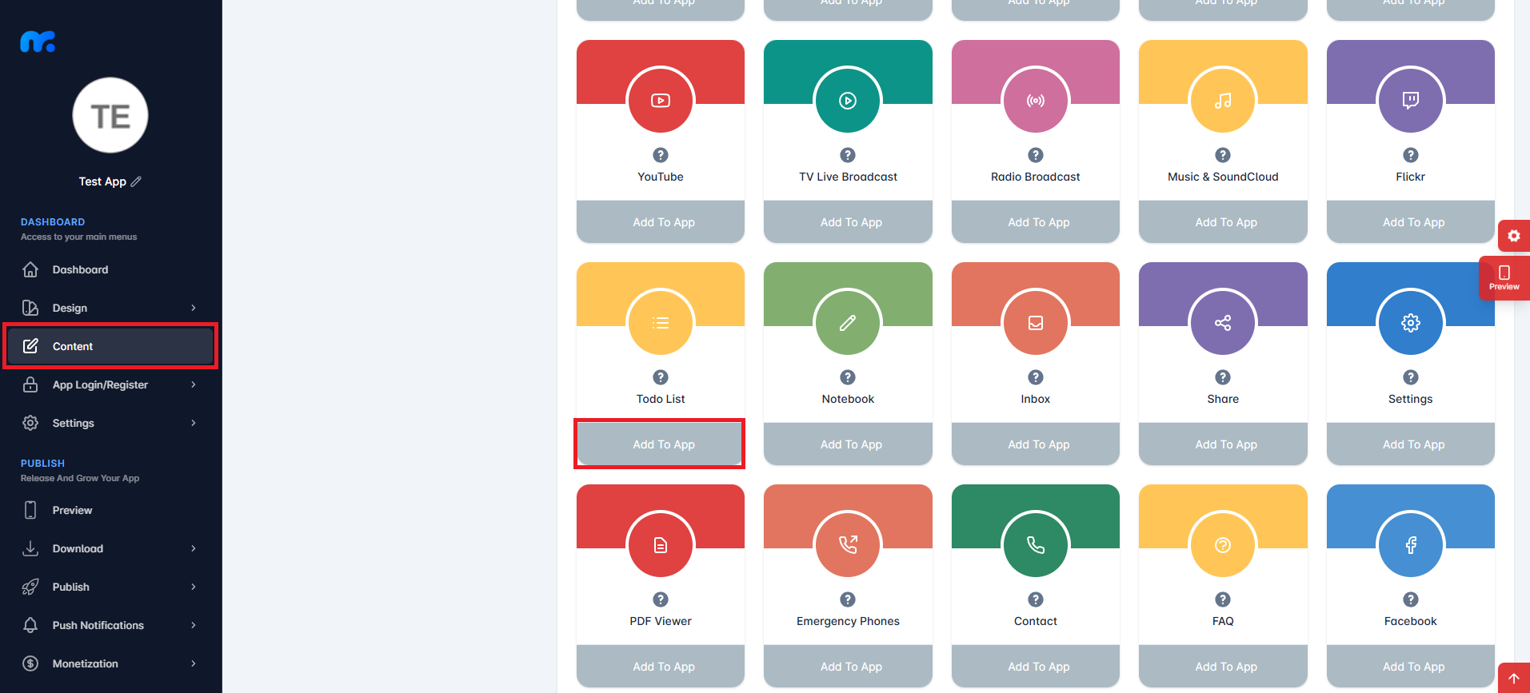Click the scroll-to-top arrow button
Viewport: 1530px width, 693px height.
click(1513, 678)
